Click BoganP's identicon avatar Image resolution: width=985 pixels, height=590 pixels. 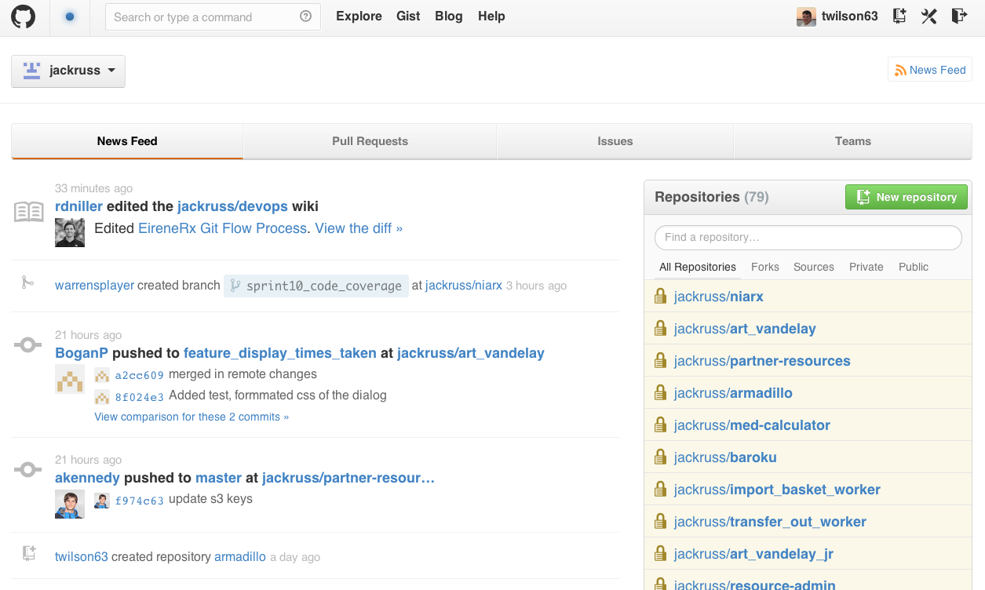[x=70, y=379]
